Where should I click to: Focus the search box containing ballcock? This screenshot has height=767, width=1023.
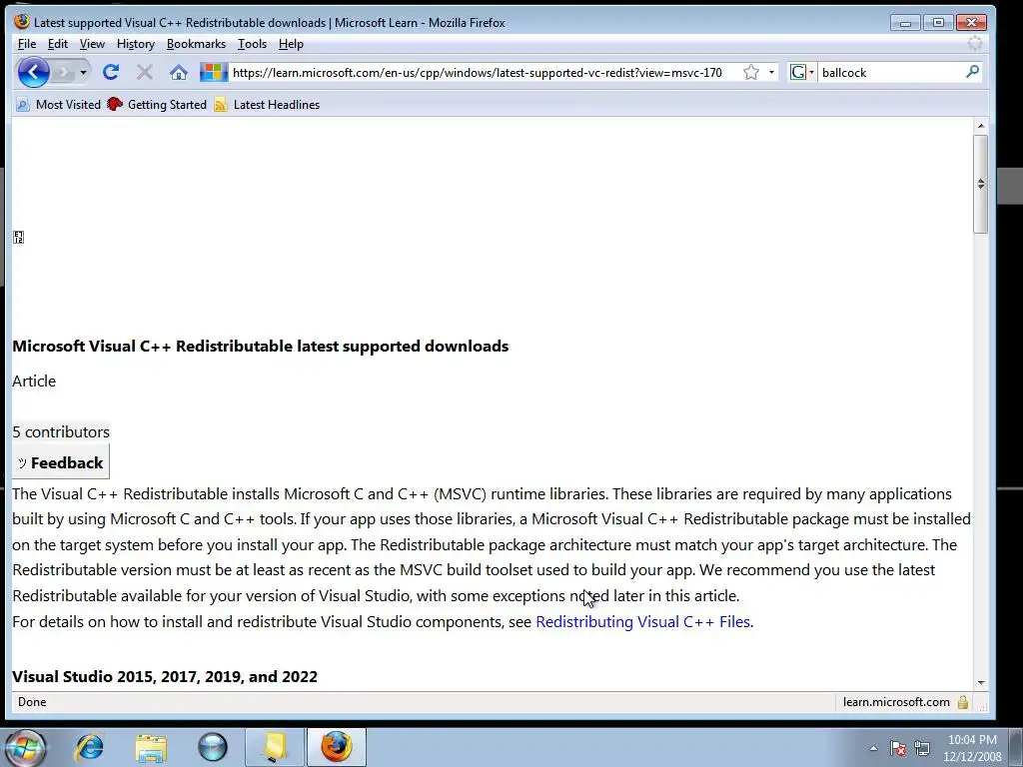tap(891, 72)
